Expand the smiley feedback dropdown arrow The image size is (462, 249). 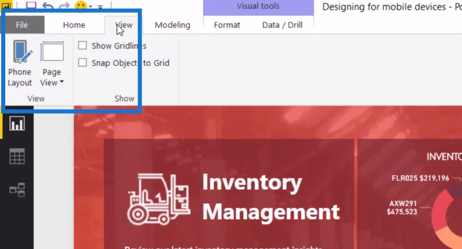tap(91, 6)
